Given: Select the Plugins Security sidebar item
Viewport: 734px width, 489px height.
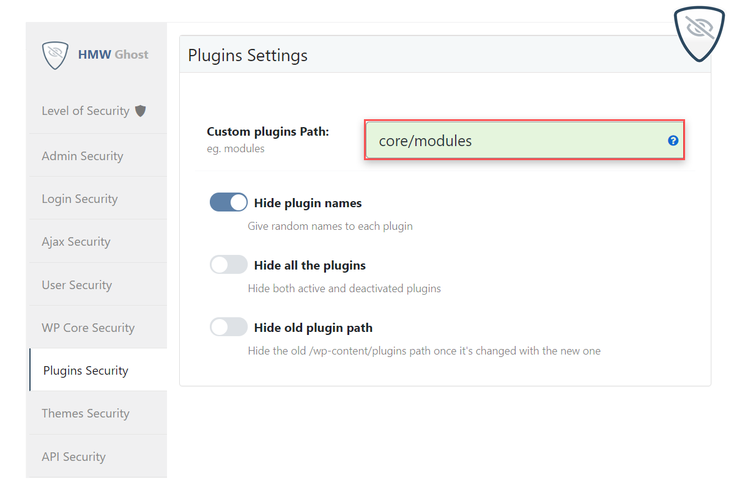Looking at the screenshot, I should (x=86, y=370).
